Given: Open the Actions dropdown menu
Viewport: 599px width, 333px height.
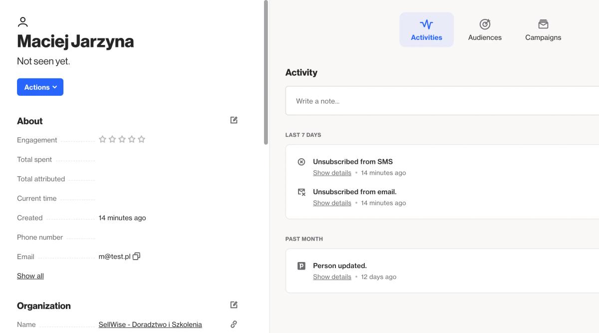Looking at the screenshot, I should (x=40, y=87).
